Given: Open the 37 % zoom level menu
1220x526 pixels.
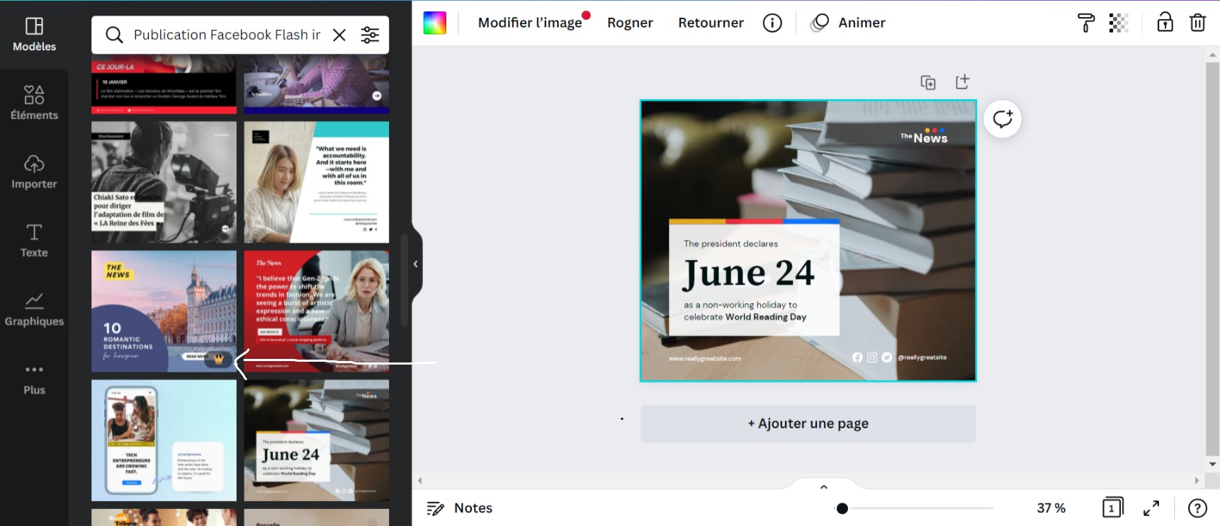Looking at the screenshot, I should pyautogui.click(x=1051, y=508).
